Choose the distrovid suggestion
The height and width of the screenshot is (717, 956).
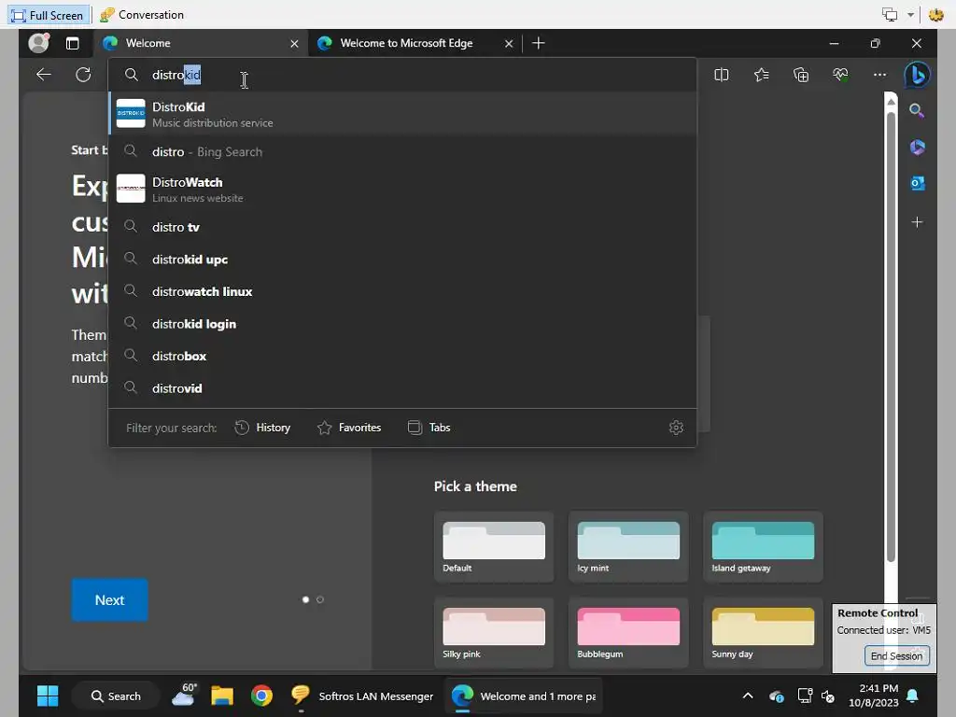402,388
